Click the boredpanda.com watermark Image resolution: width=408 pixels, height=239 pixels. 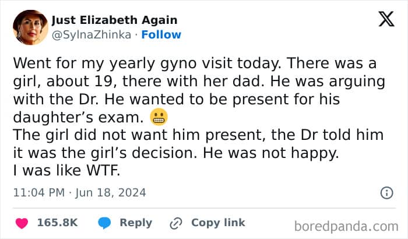point(346,225)
